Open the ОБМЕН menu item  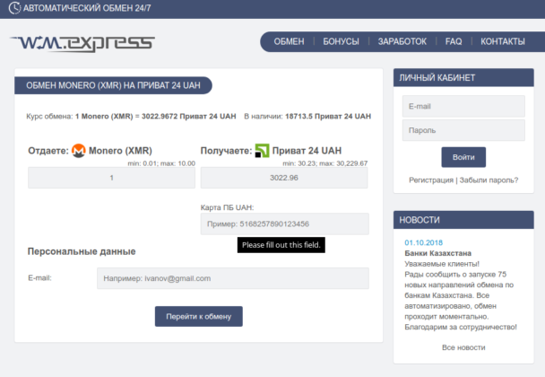click(289, 42)
